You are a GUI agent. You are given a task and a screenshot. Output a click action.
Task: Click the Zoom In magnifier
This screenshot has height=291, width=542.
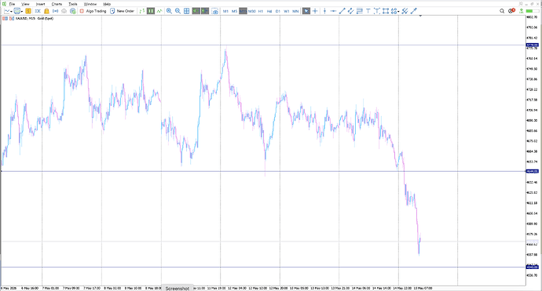pos(169,11)
